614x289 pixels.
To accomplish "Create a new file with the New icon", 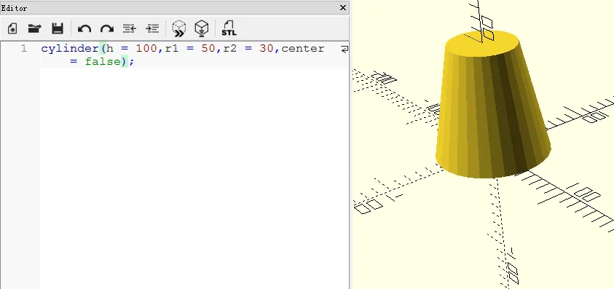I will pos(12,28).
